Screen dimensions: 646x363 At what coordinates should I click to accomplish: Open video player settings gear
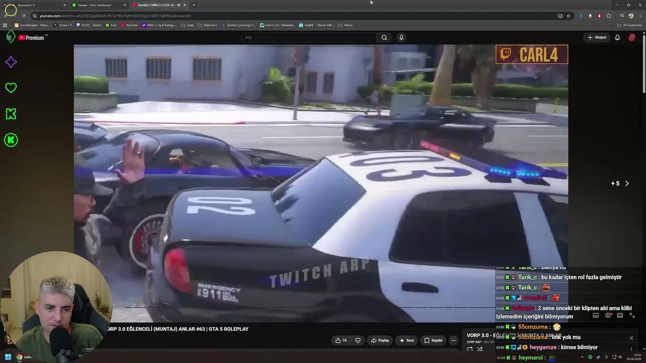click(608, 316)
